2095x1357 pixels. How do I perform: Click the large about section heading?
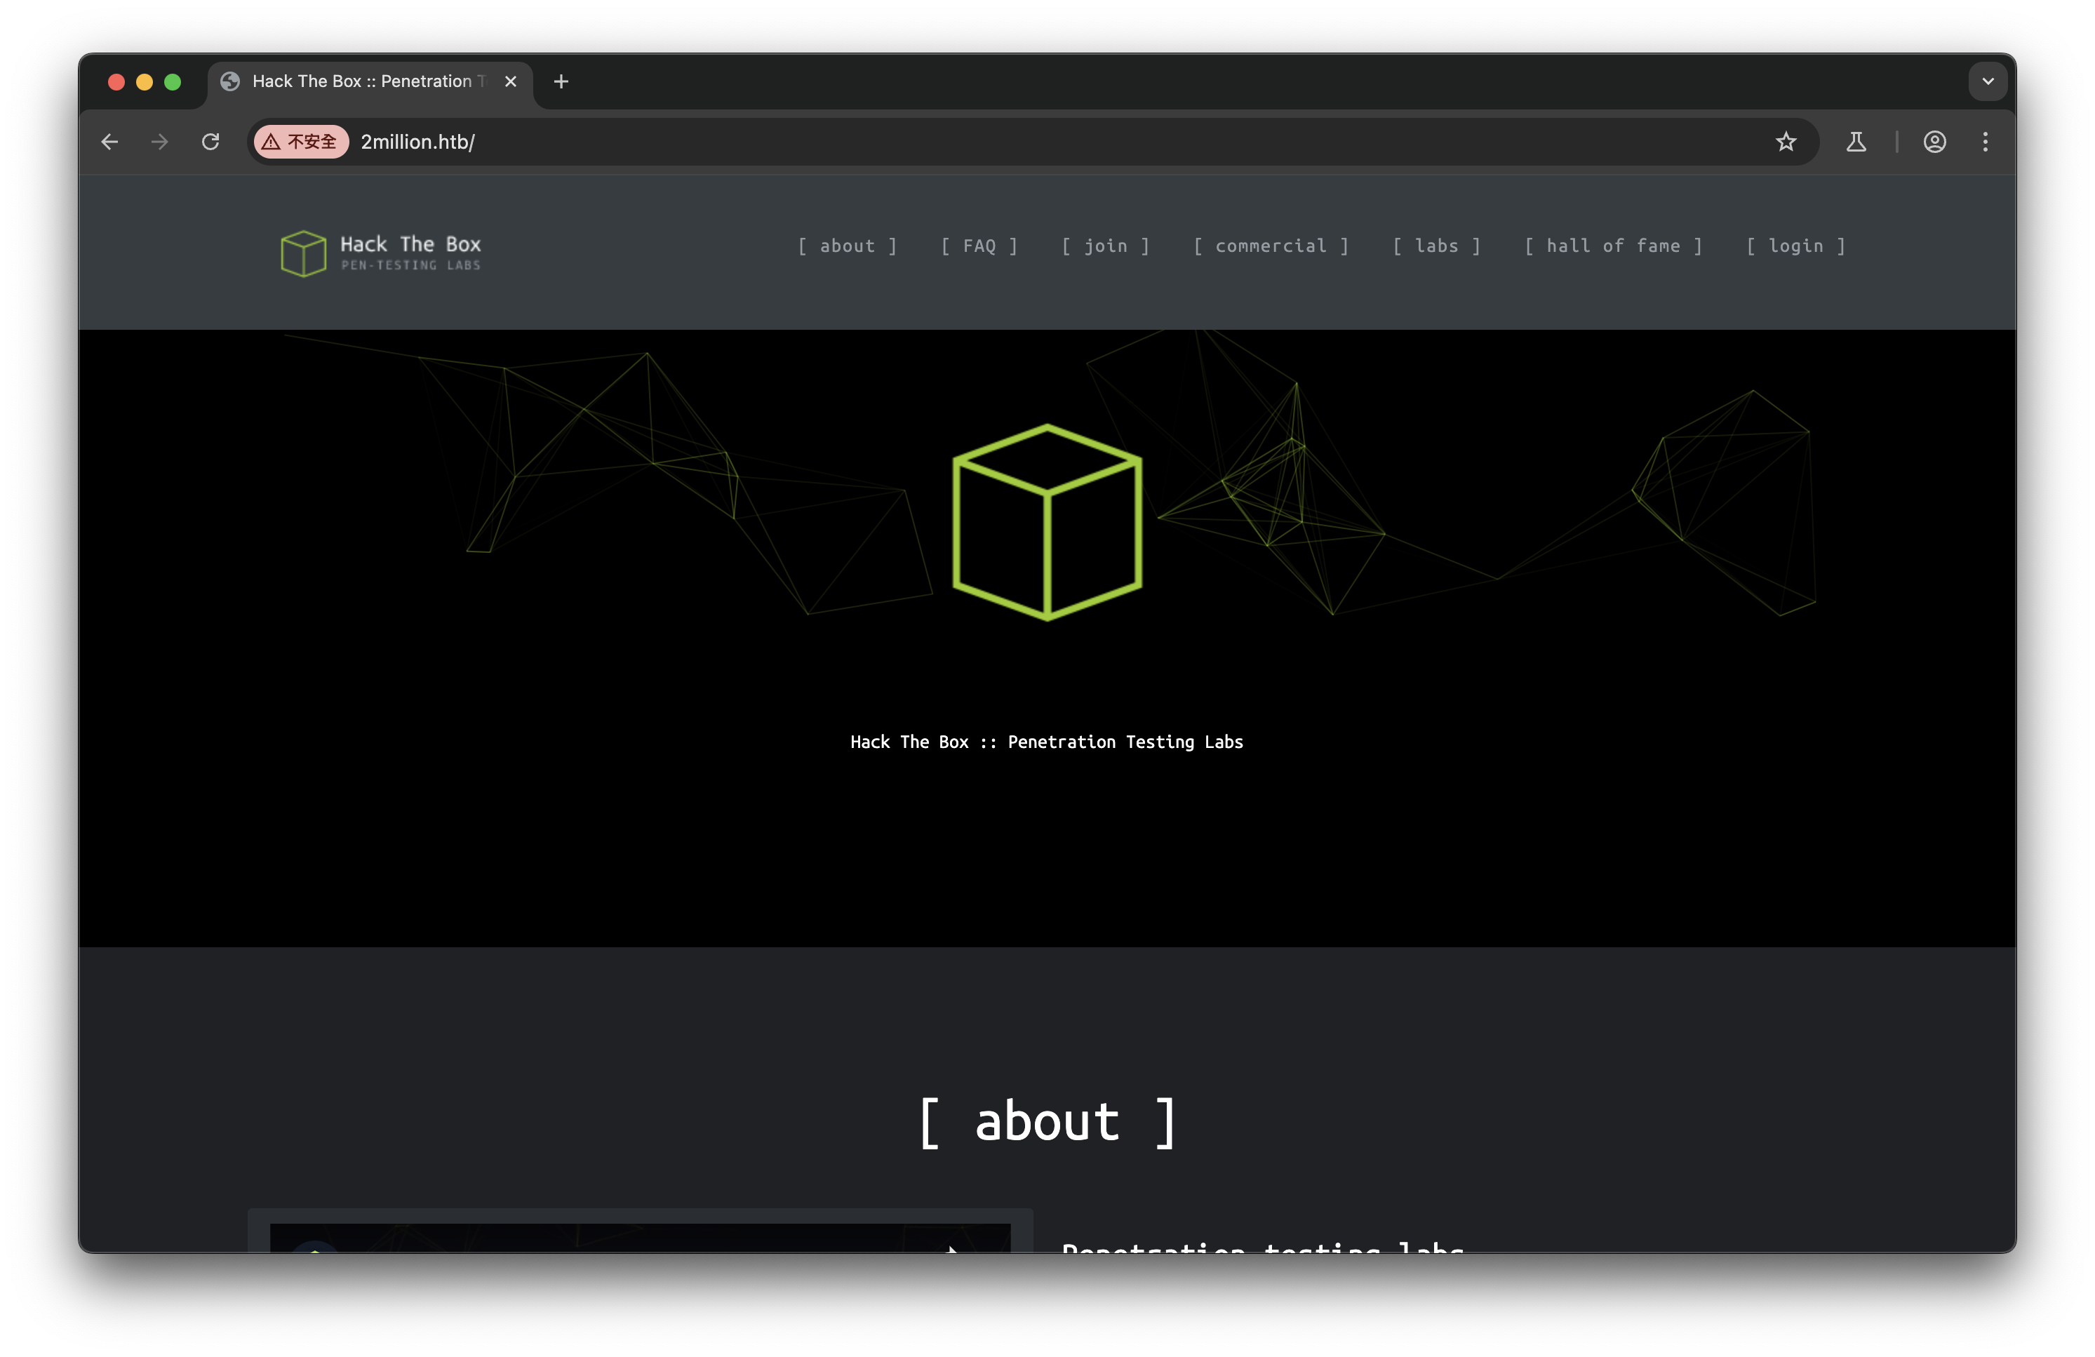tap(1047, 1122)
